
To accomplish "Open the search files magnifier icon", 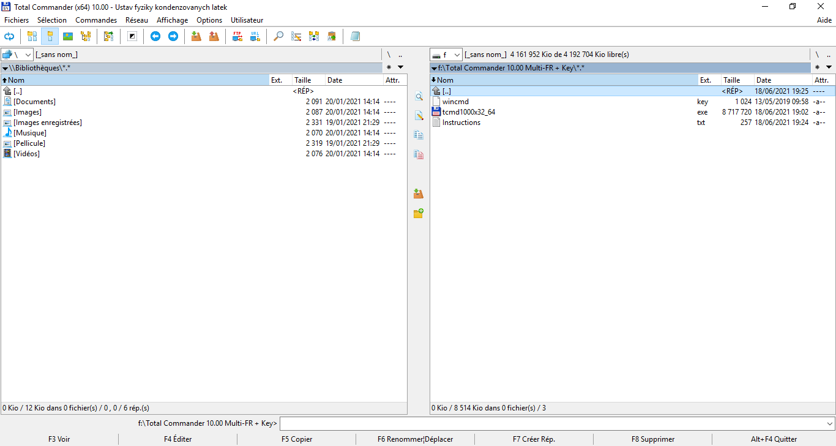I will (278, 36).
